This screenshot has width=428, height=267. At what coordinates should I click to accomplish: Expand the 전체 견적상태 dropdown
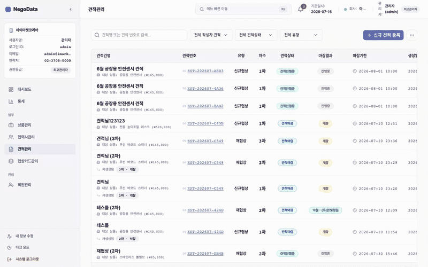point(256,35)
